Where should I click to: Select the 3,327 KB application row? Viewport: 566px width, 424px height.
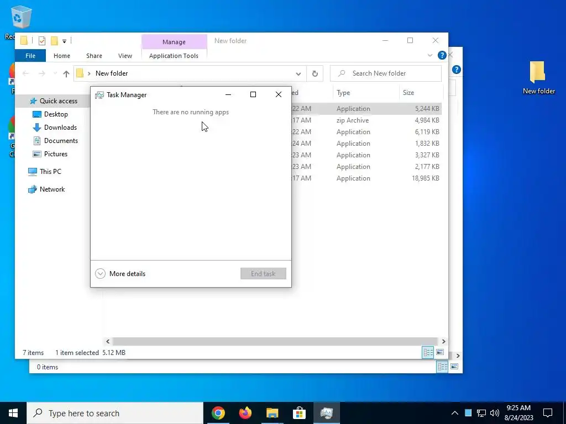(x=366, y=155)
